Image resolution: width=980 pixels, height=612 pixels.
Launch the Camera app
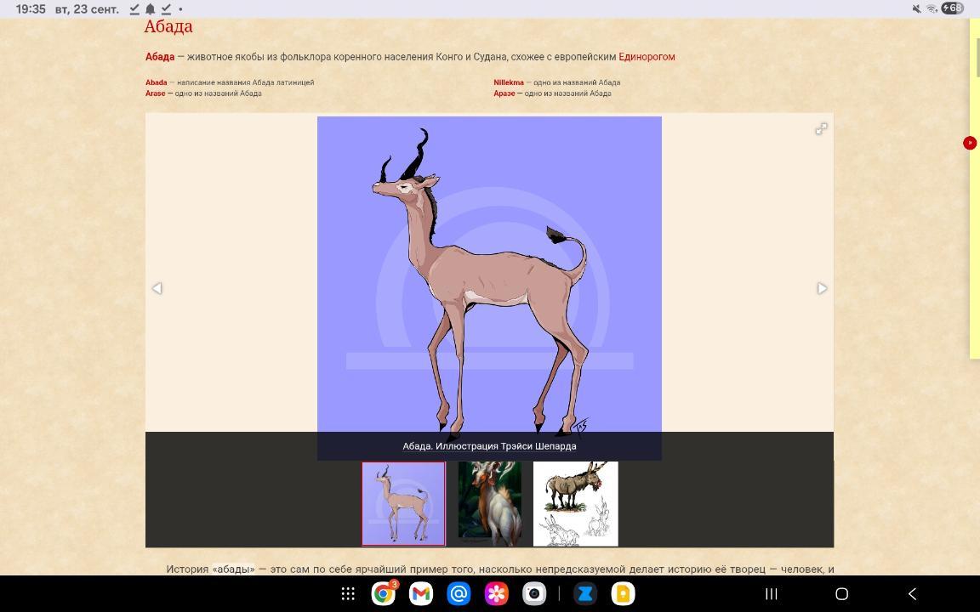click(533, 593)
